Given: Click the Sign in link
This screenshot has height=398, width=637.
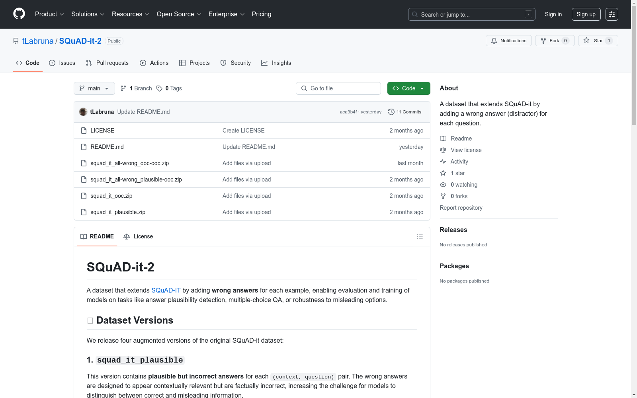Looking at the screenshot, I should click(553, 14).
